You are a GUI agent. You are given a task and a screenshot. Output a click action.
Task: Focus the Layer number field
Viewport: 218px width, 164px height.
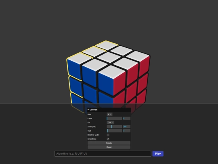click(x=126, y=118)
